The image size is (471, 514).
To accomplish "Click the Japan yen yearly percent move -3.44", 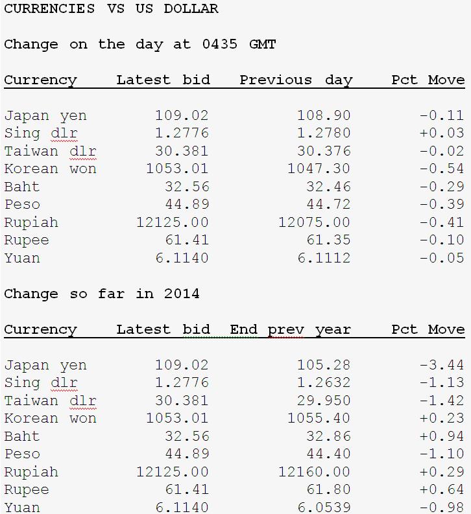I will pyautogui.click(x=441, y=366).
